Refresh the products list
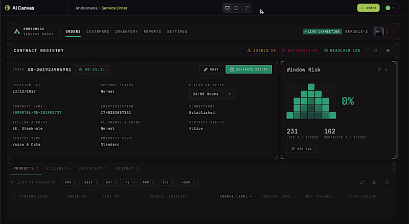 point(362,182)
